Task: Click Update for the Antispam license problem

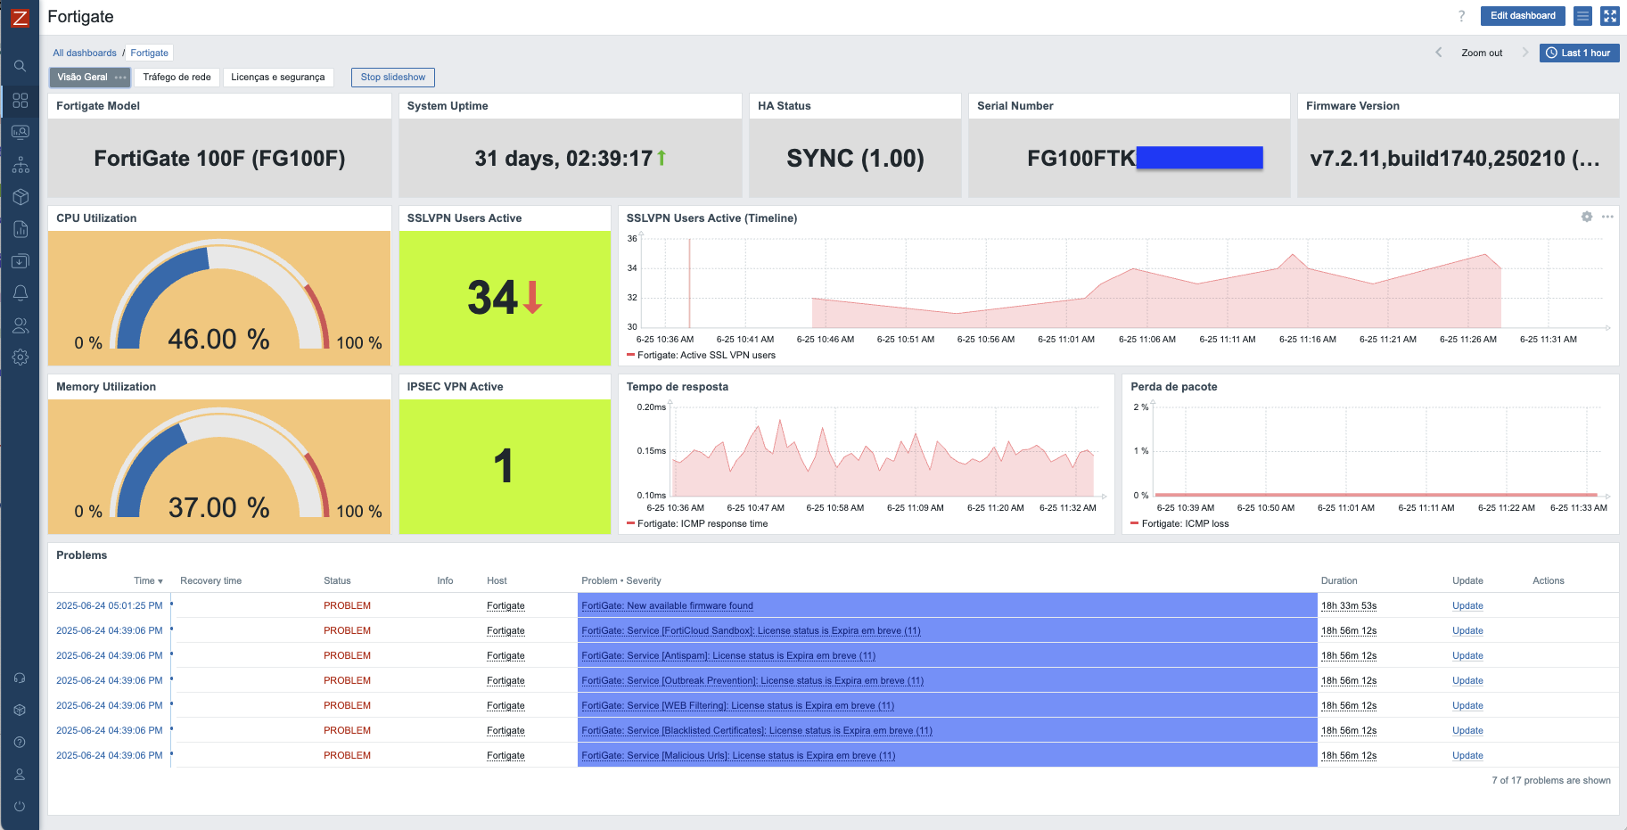Action: (1467, 656)
